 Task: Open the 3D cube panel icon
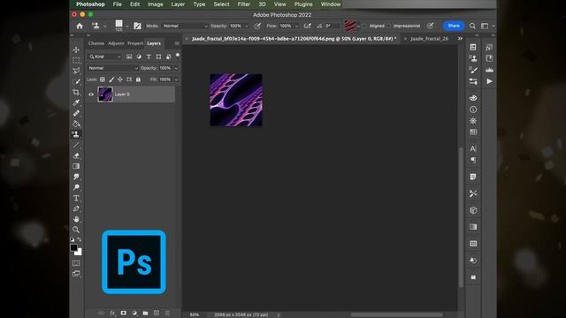473,210
